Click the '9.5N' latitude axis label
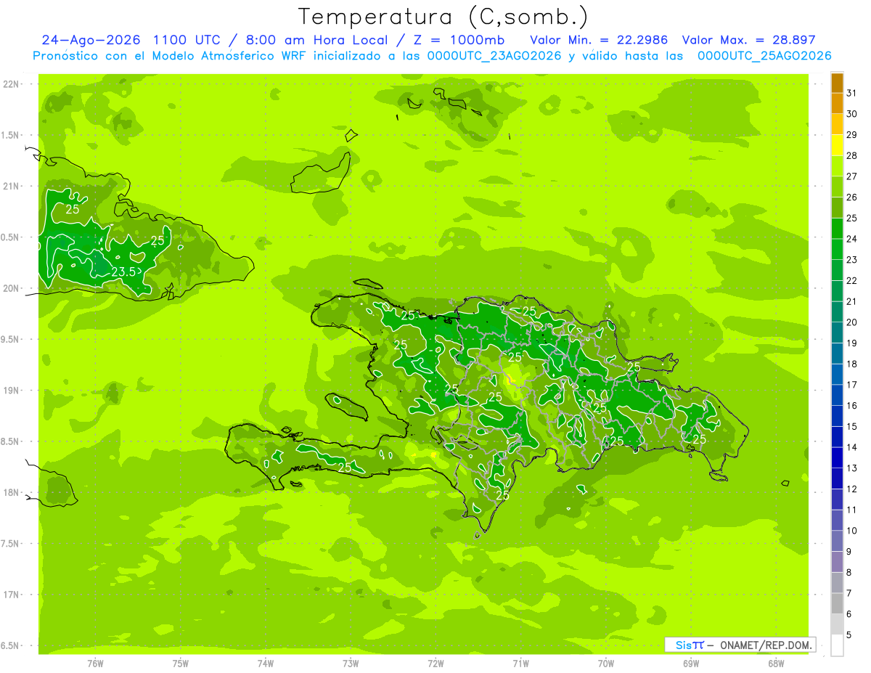This screenshot has height=673, width=871. 10,339
